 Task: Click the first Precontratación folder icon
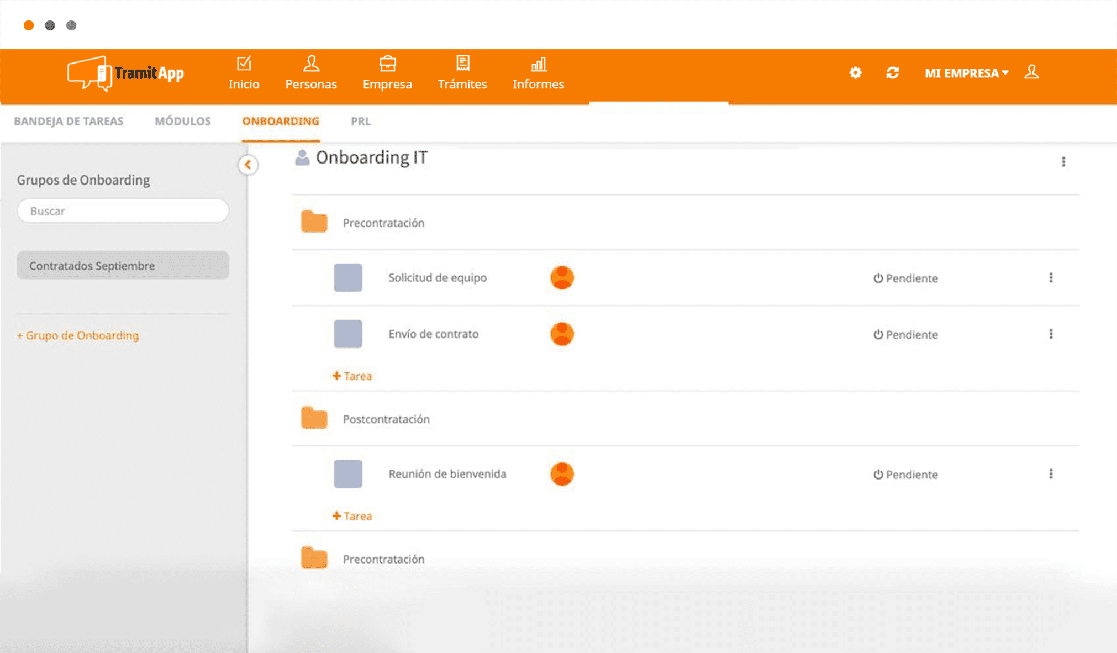tap(314, 222)
